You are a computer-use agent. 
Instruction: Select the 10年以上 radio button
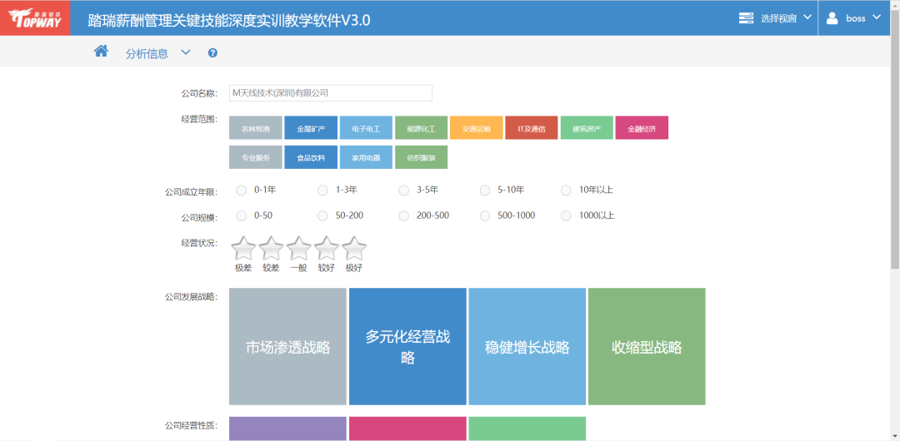567,191
